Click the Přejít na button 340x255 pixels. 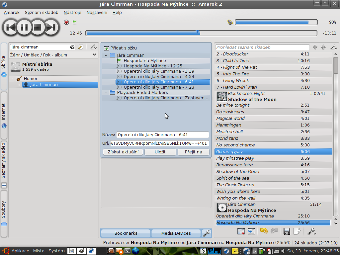point(194,152)
